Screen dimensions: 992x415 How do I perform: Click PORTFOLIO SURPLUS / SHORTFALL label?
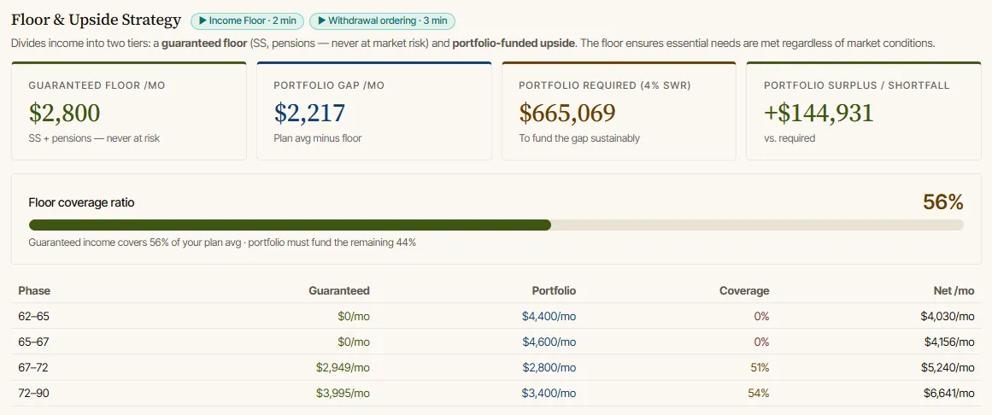coord(857,85)
